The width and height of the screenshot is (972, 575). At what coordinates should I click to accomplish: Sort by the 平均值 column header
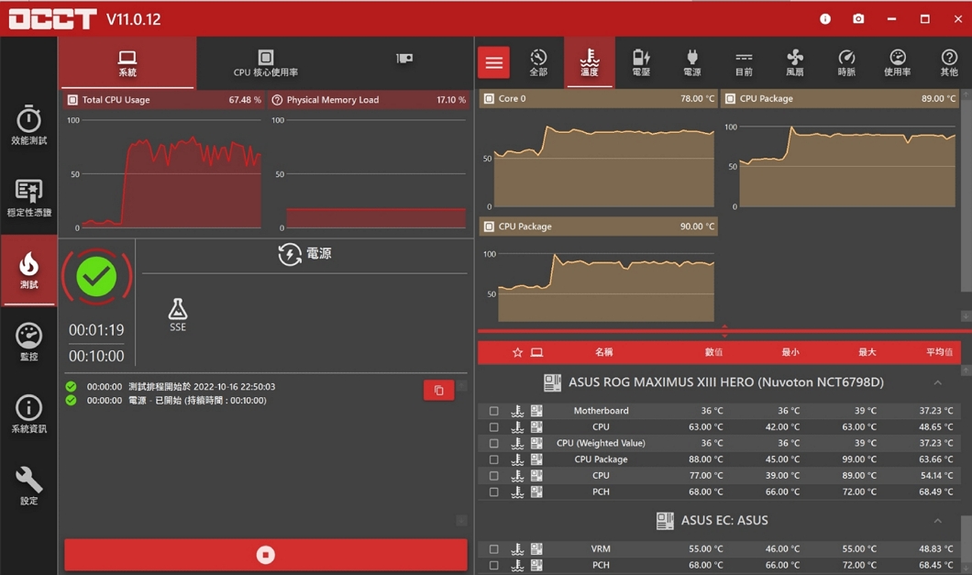coord(939,352)
